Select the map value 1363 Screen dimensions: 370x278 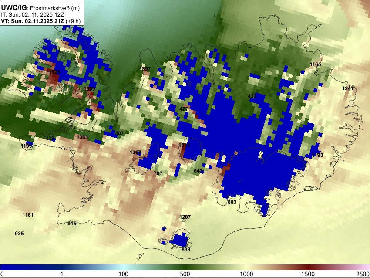[x=82, y=137]
